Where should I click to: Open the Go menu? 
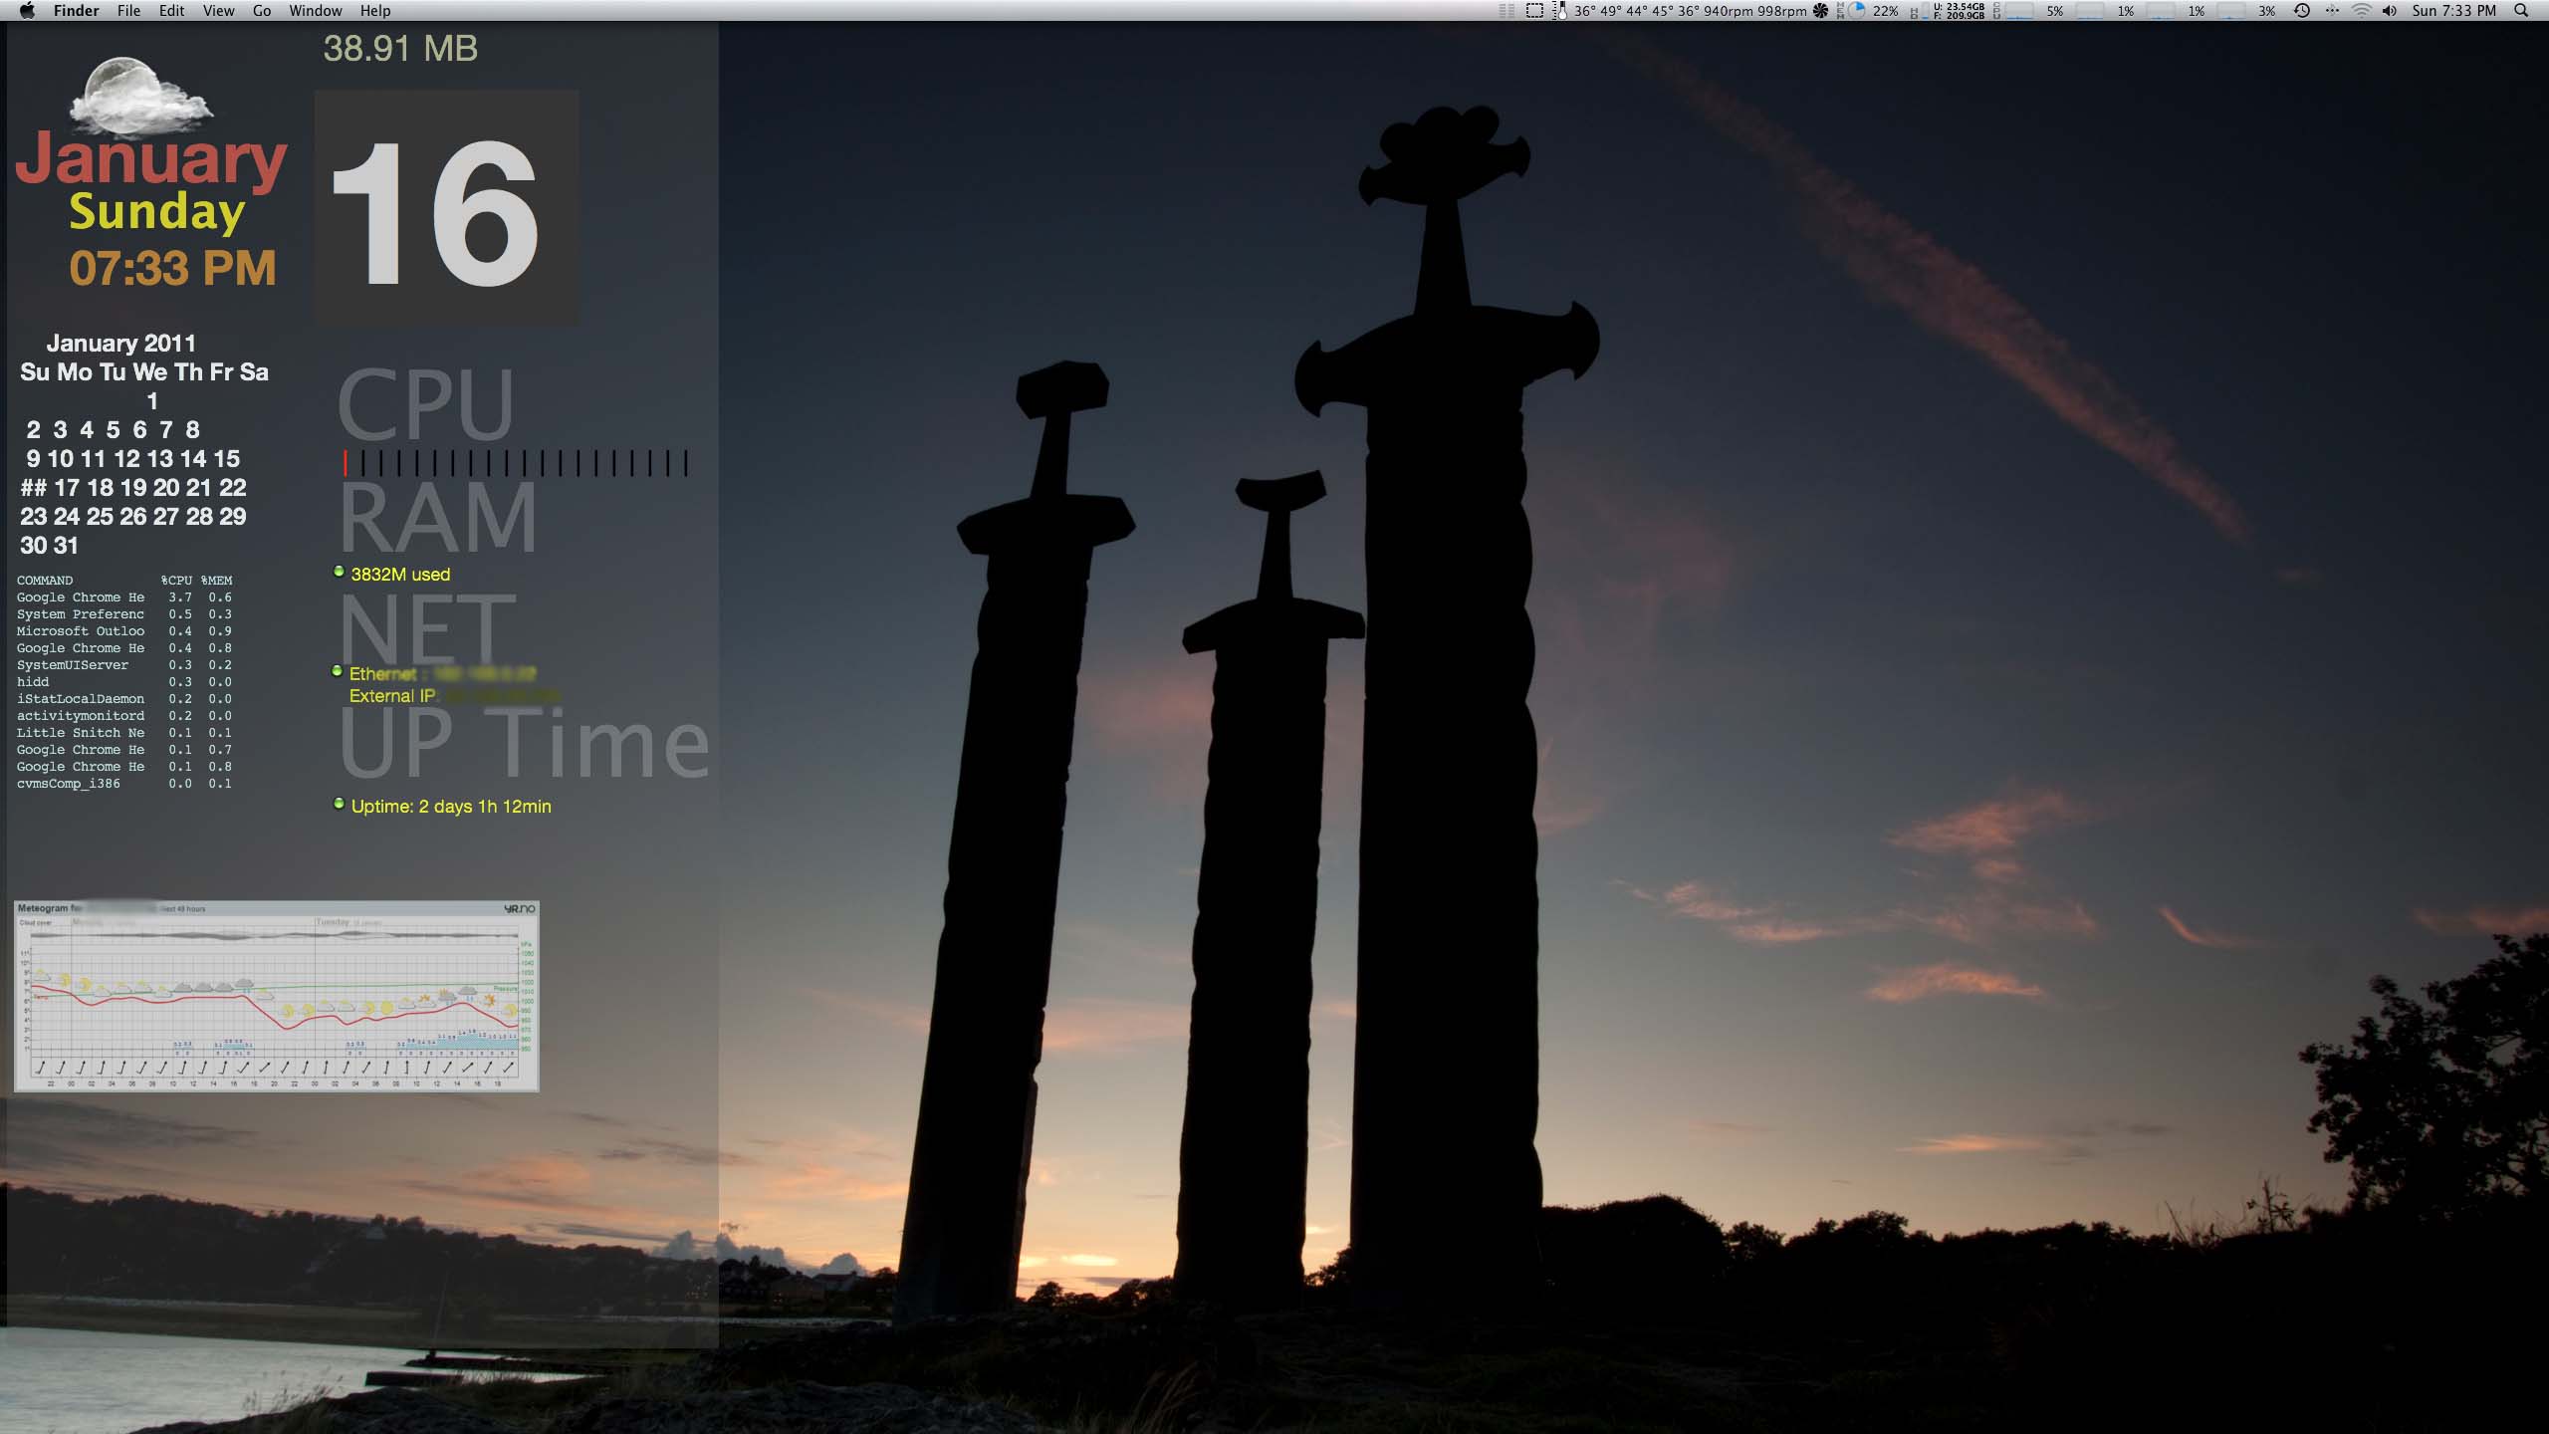262,11
